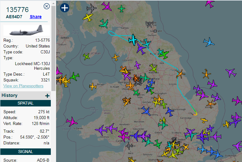Screen dimensions: 242x162
Task: Click the squawk value 3321
Action: click(45, 80)
